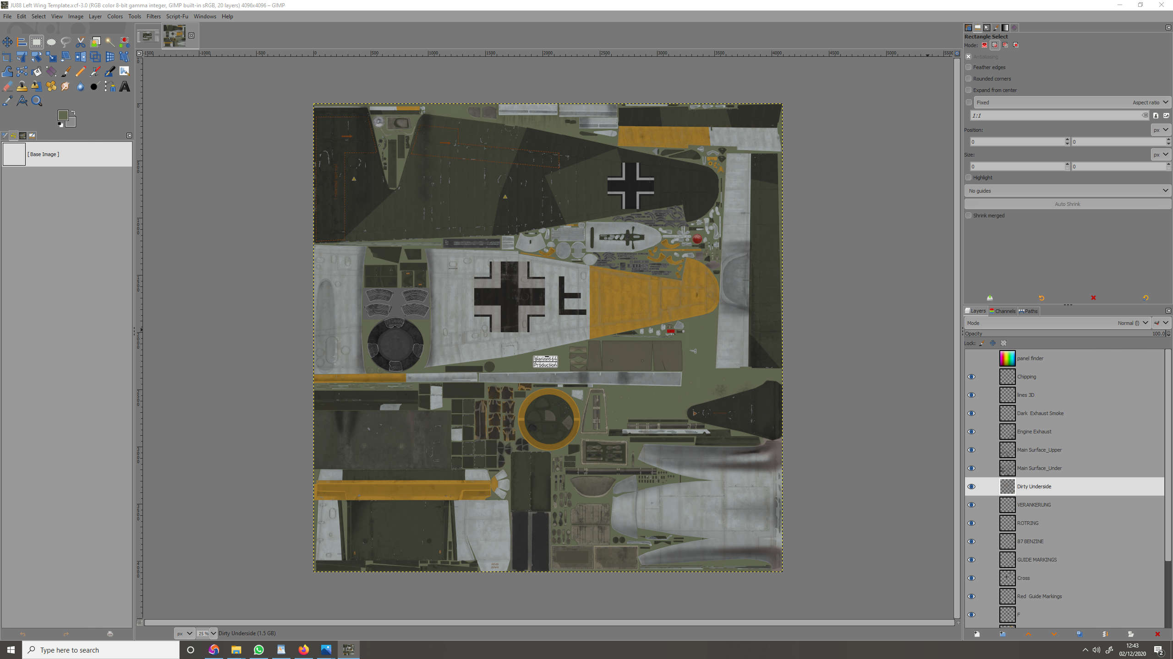Switch to the Channels tab
Image resolution: width=1173 pixels, height=659 pixels.
1003,311
